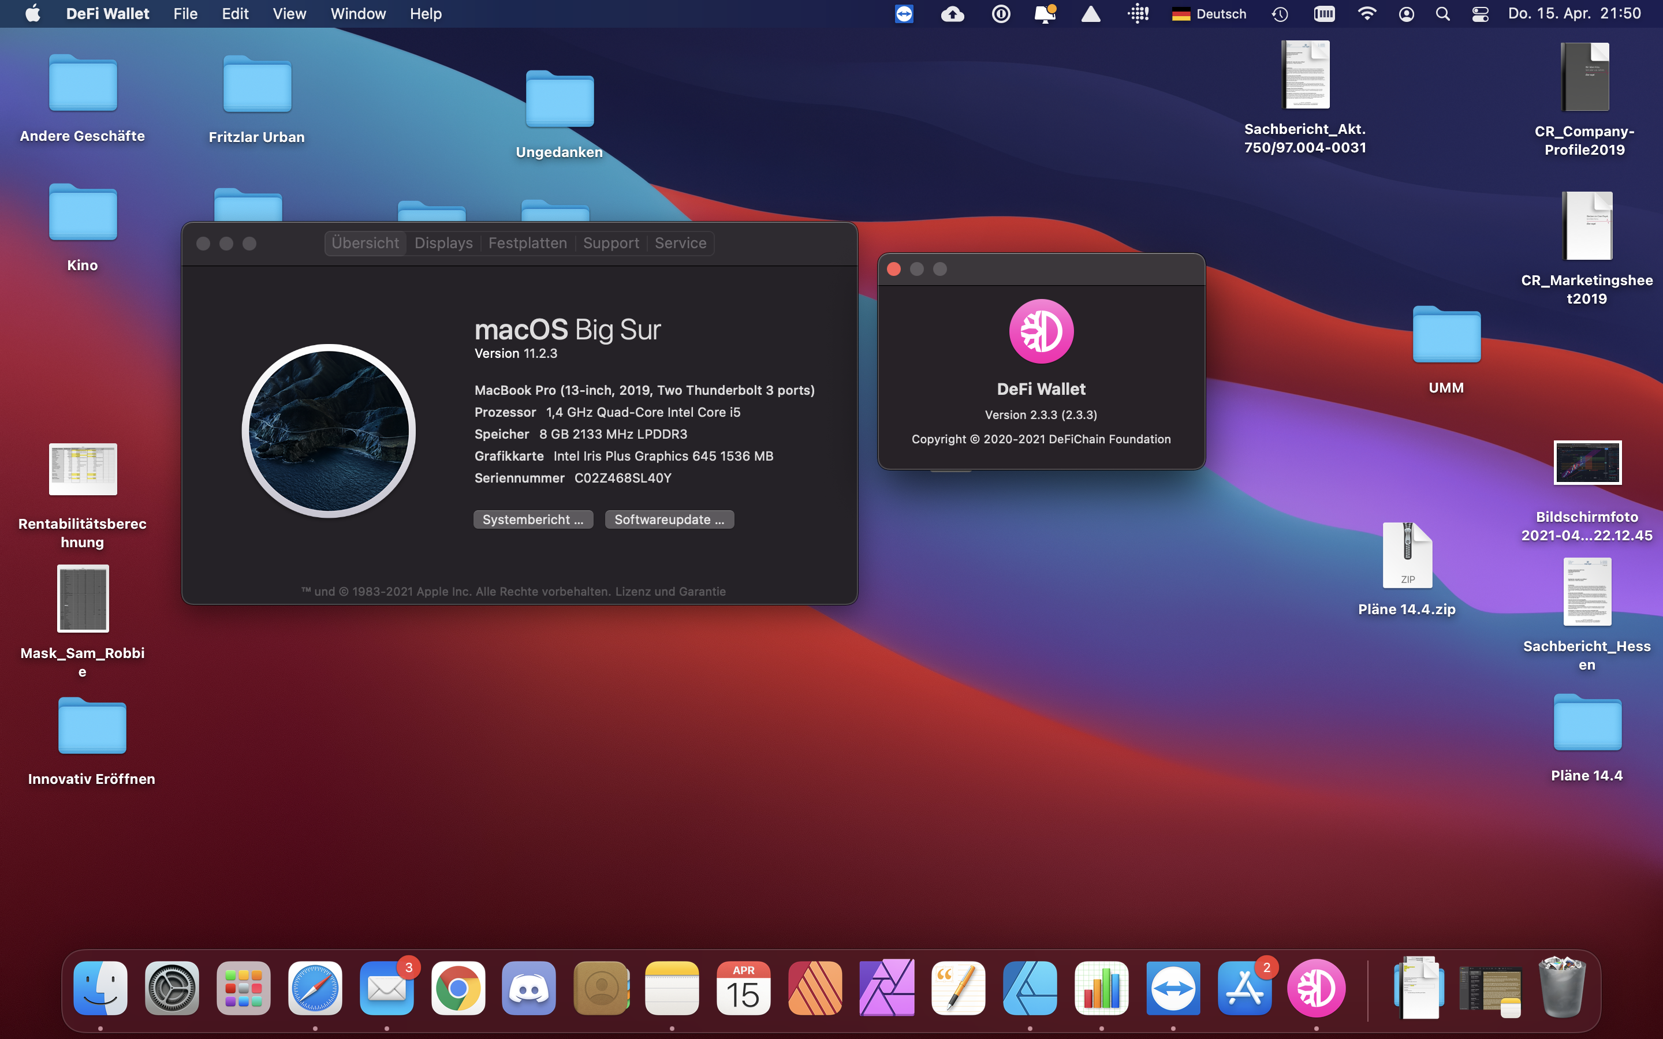Viewport: 1663px width, 1039px height.
Task: Switch to the Service tab
Action: click(x=680, y=243)
